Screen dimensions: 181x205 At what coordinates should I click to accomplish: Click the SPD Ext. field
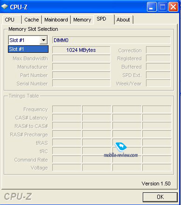[x=158, y=75]
